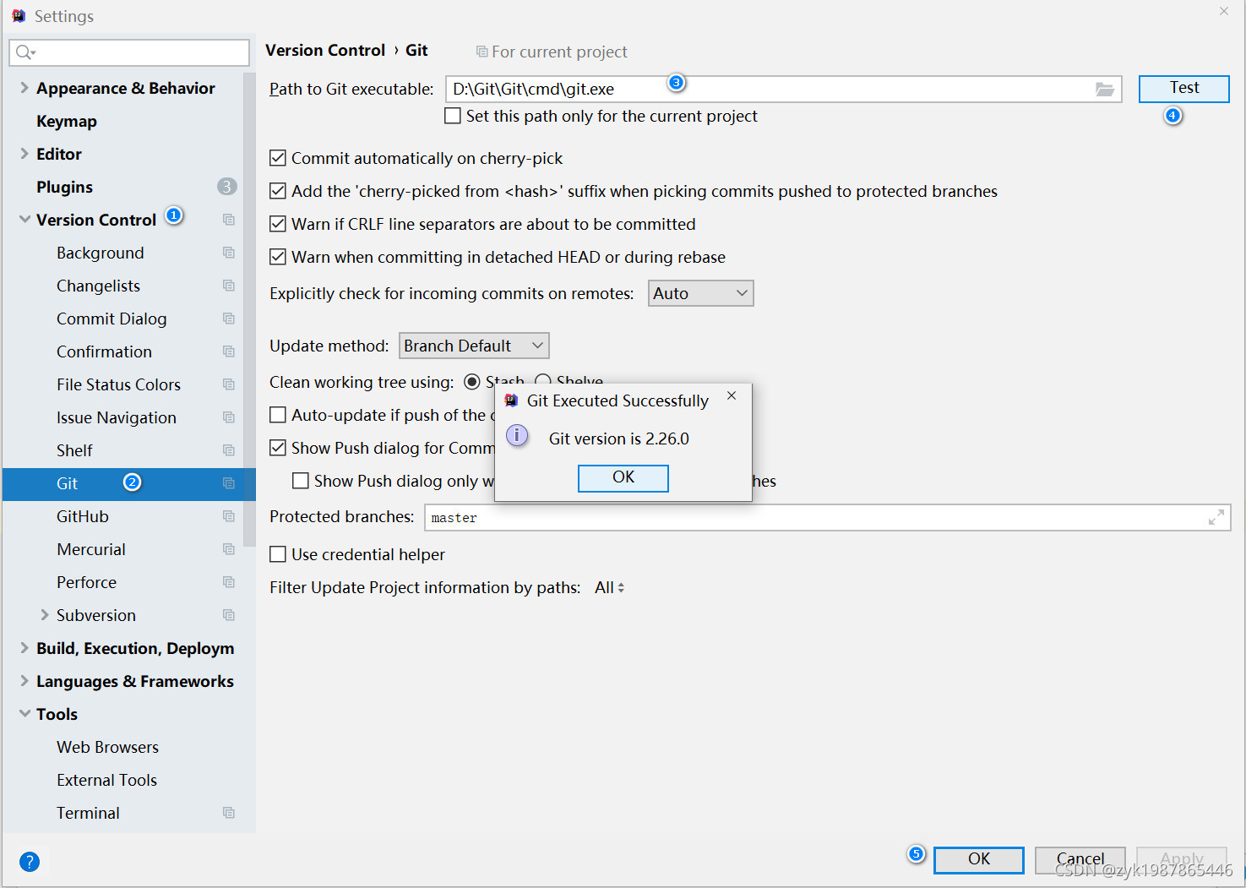Toggle 'Warn when committing in detached HEAD' checkbox
The image size is (1246, 888).
tap(278, 258)
